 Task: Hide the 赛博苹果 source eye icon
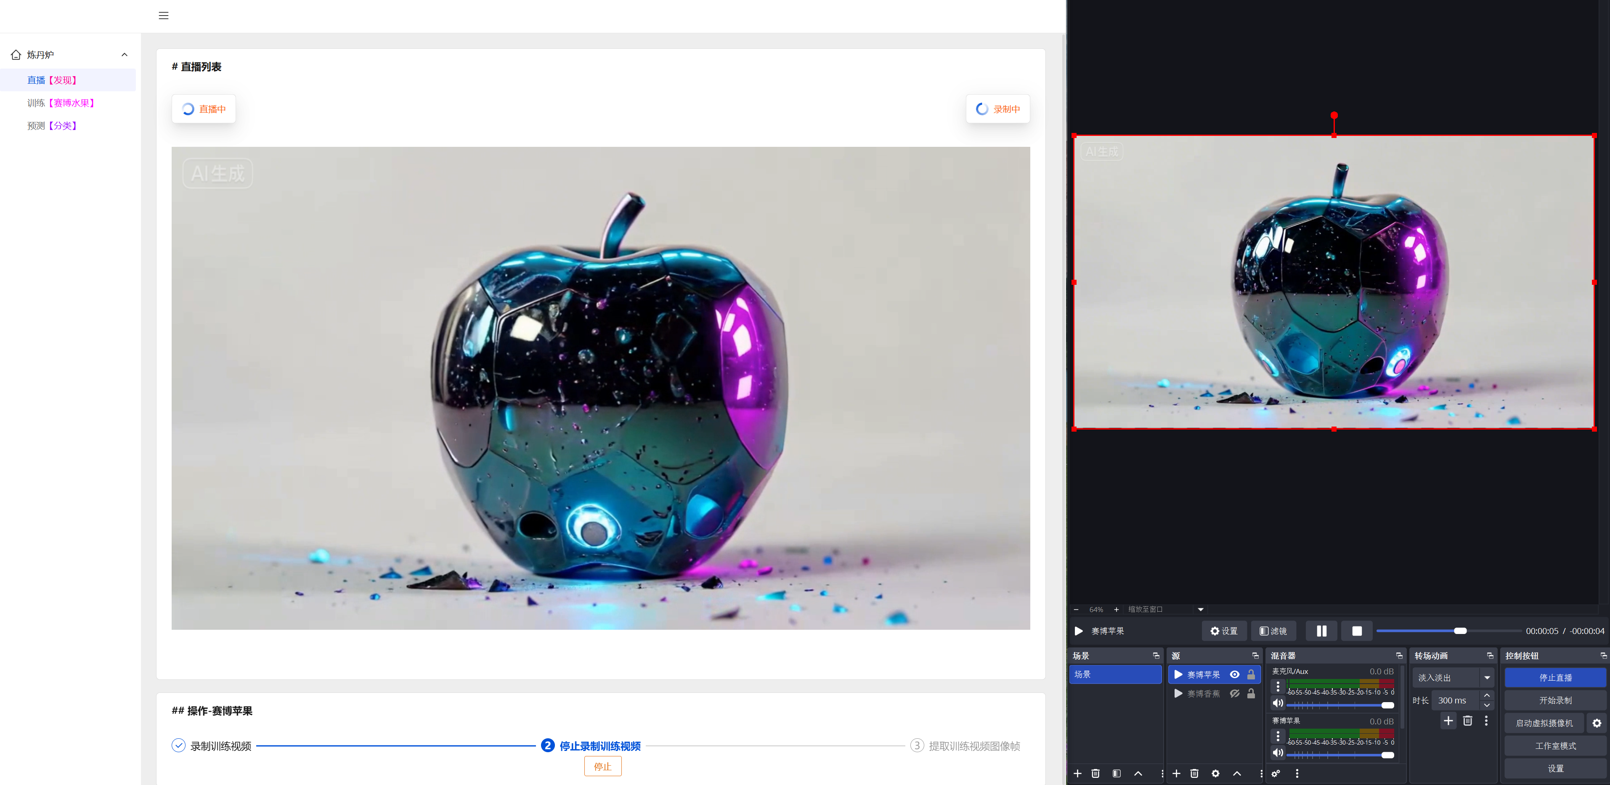pos(1234,674)
